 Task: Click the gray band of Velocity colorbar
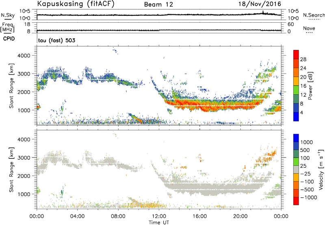(296, 169)
